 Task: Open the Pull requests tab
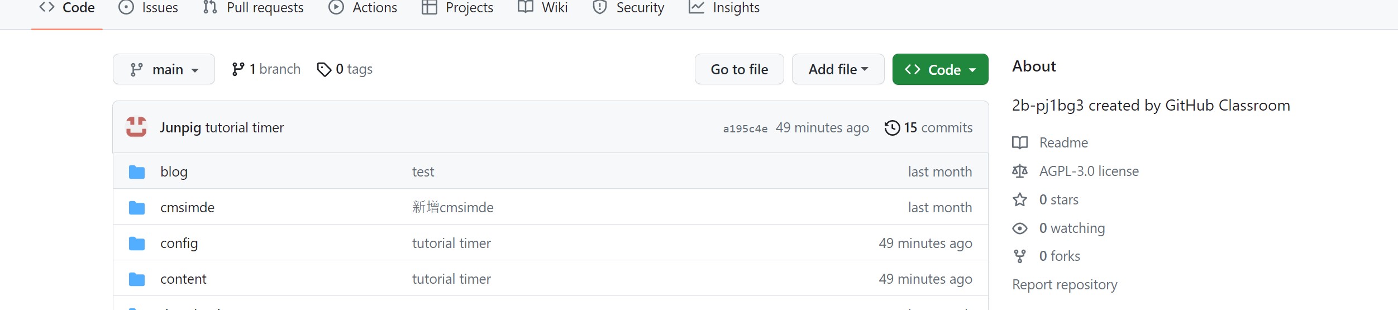(253, 8)
